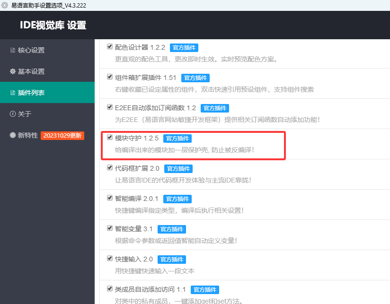390x304 pixels.
Task: Click the document icon beside 核心设置
Action: click(13, 50)
